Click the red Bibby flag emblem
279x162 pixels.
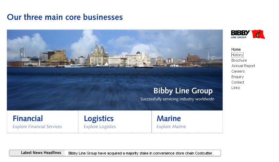point(258,34)
